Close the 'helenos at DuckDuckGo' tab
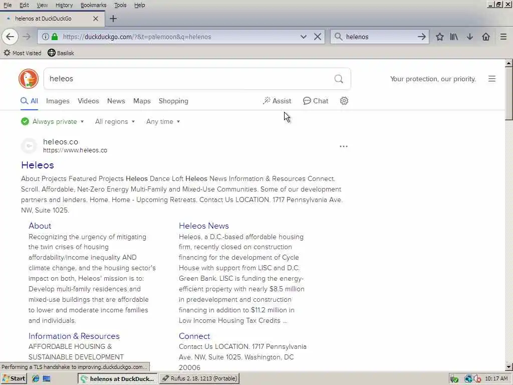 click(96, 19)
